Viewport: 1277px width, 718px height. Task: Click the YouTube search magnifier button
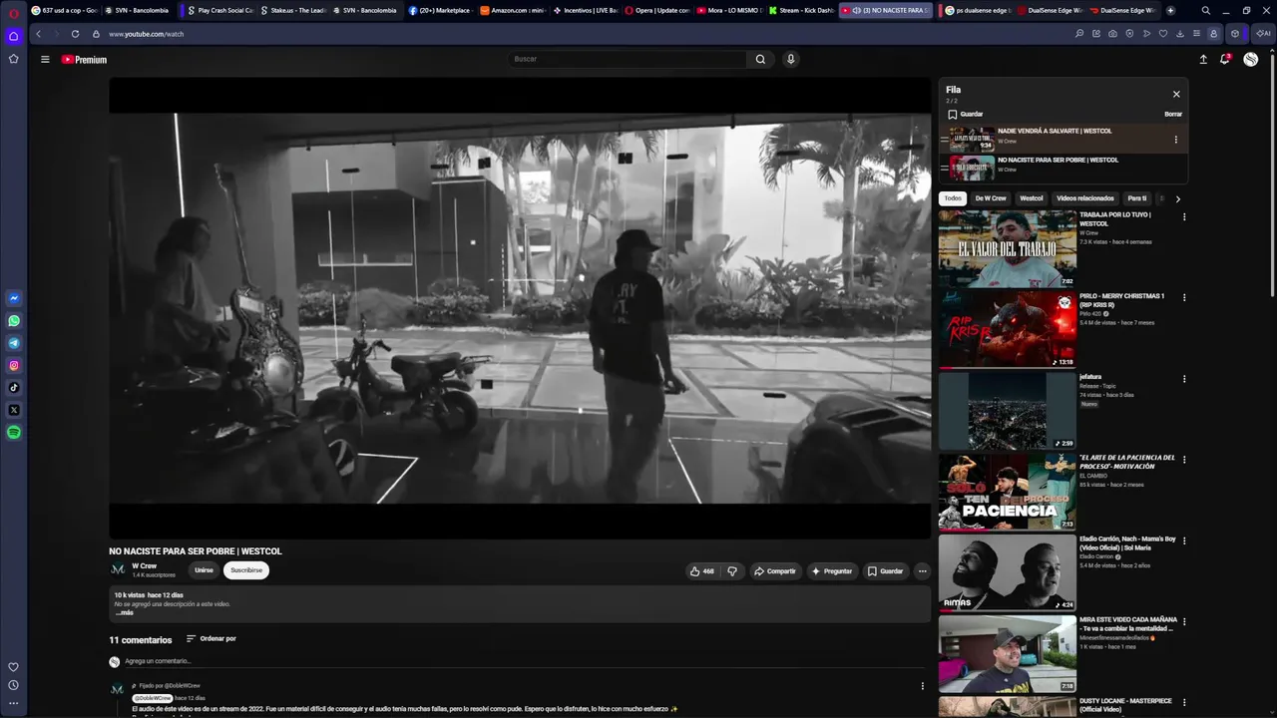click(x=760, y=60)
